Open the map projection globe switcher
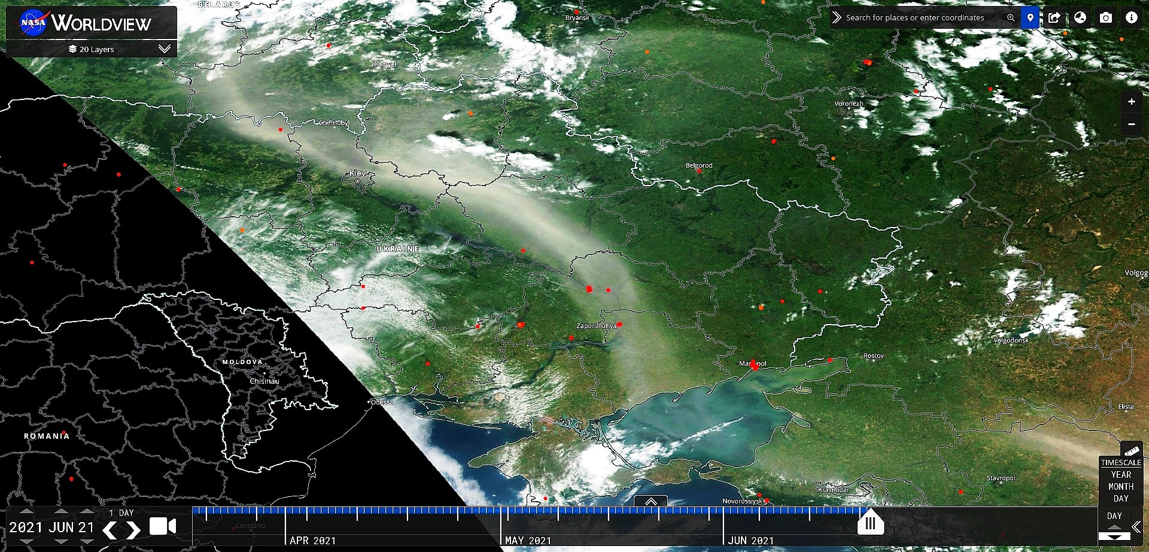1149x552 pixels. point(1080,18)
